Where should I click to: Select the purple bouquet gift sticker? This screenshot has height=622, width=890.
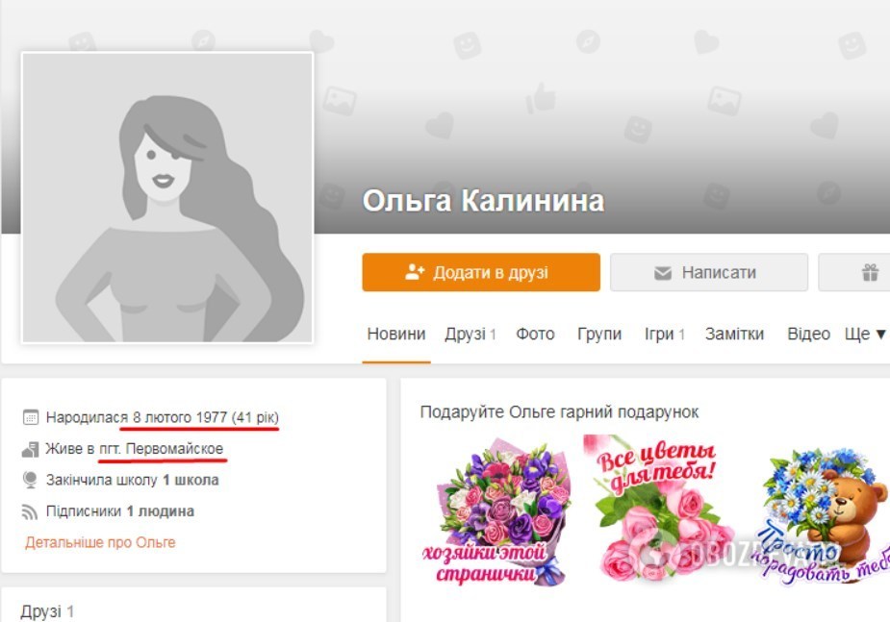click(x=497, y=510)
